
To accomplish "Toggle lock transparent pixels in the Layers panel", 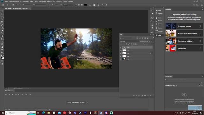I will click(x=127, y=44).
